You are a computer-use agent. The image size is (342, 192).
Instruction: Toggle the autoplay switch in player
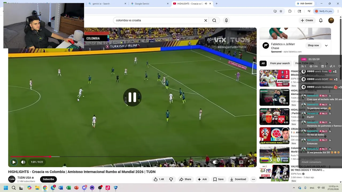click(x=216, y=162)
